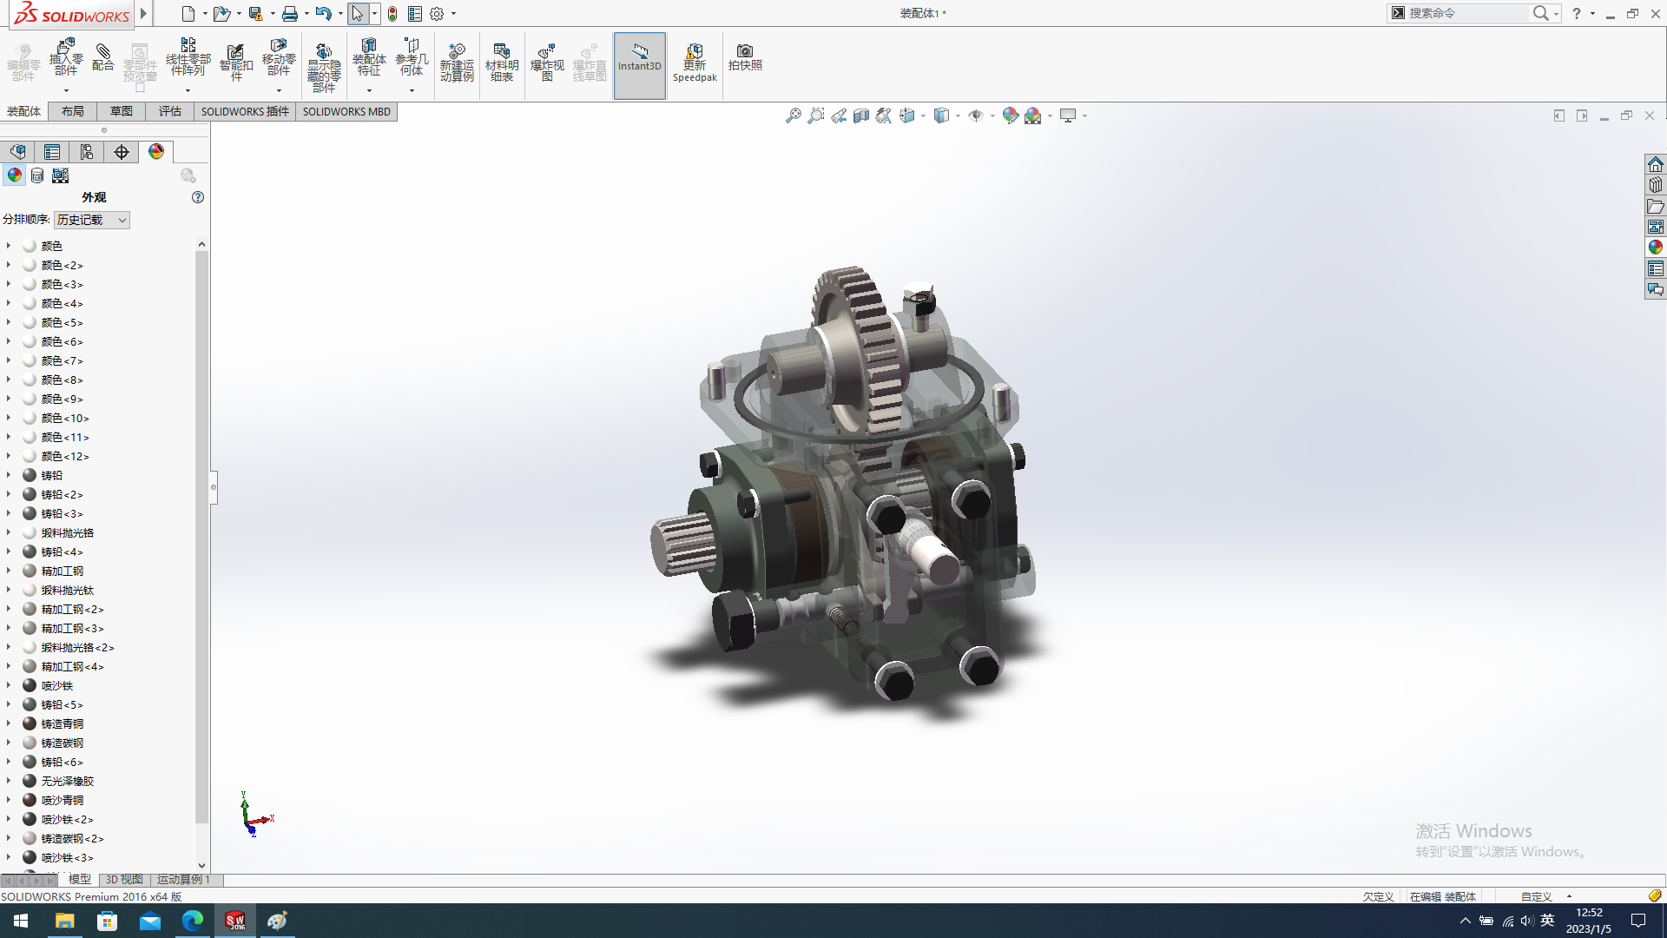The height and width of the screenshot is (938, 1667).
Task: Click the 搜索命令 search field
Action: coord(1467,13)
